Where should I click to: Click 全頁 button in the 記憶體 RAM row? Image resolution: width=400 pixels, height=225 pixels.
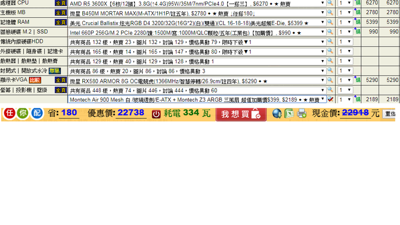point(61,22)
